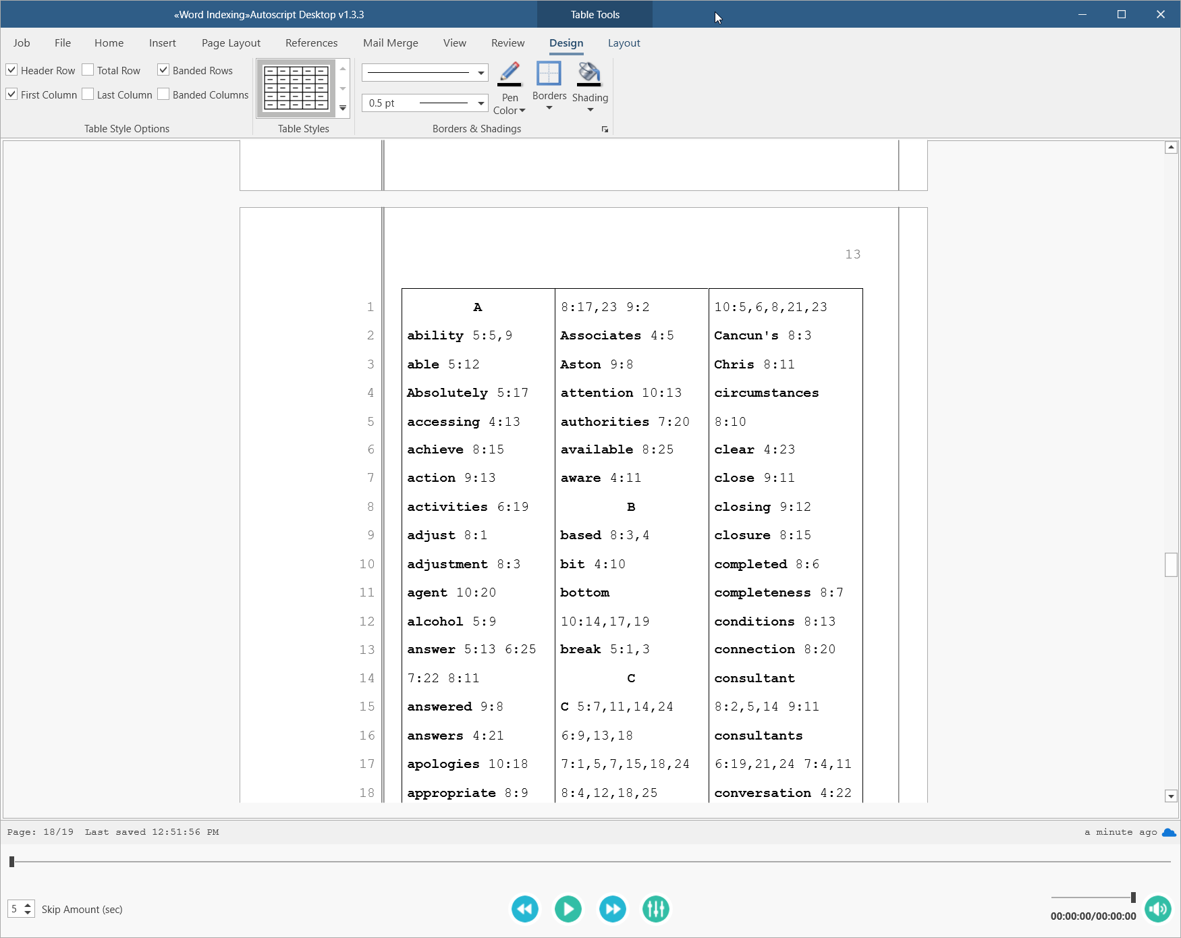The width and height of the screenshot is (1181, 938).
Task: Enable the Banded Columns checkbox
Action: pyautogui.click(x=164, y=94)
